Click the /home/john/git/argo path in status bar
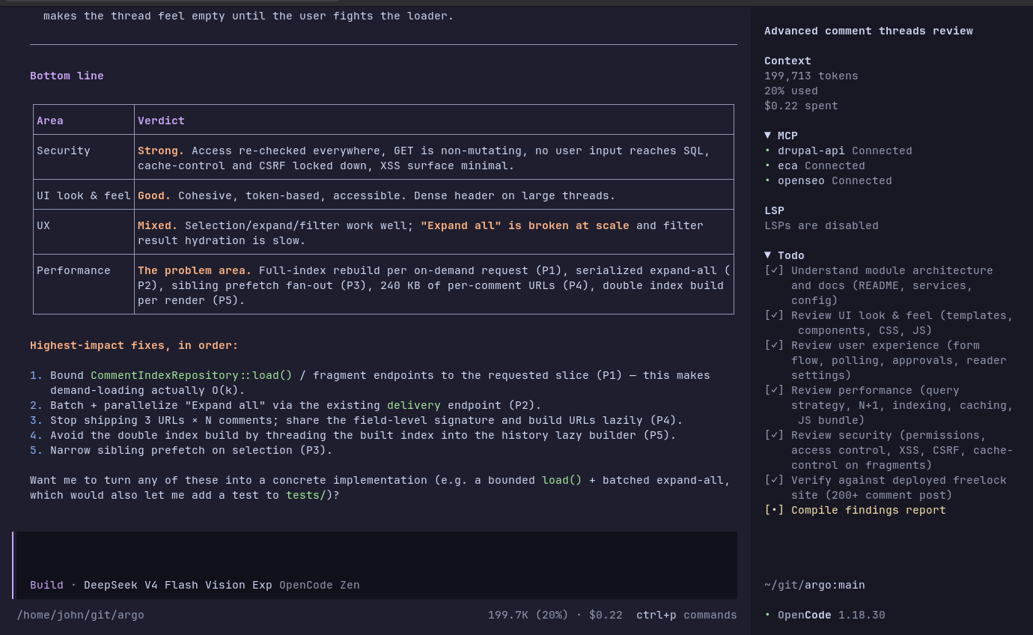1033x635 pixels. click(80, 615)
